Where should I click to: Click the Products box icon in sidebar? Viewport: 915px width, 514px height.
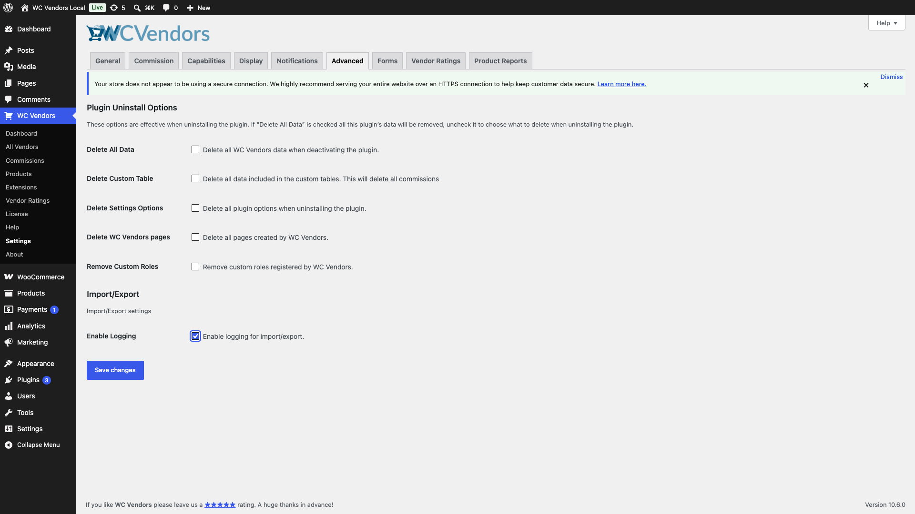click(x=9, y=293)
